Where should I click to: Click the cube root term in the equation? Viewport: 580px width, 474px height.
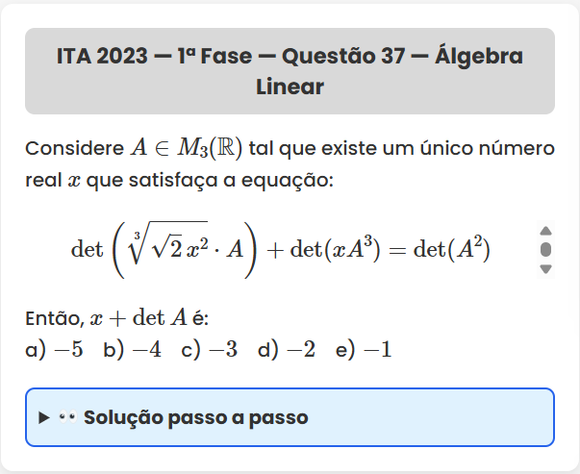(184, 251)
